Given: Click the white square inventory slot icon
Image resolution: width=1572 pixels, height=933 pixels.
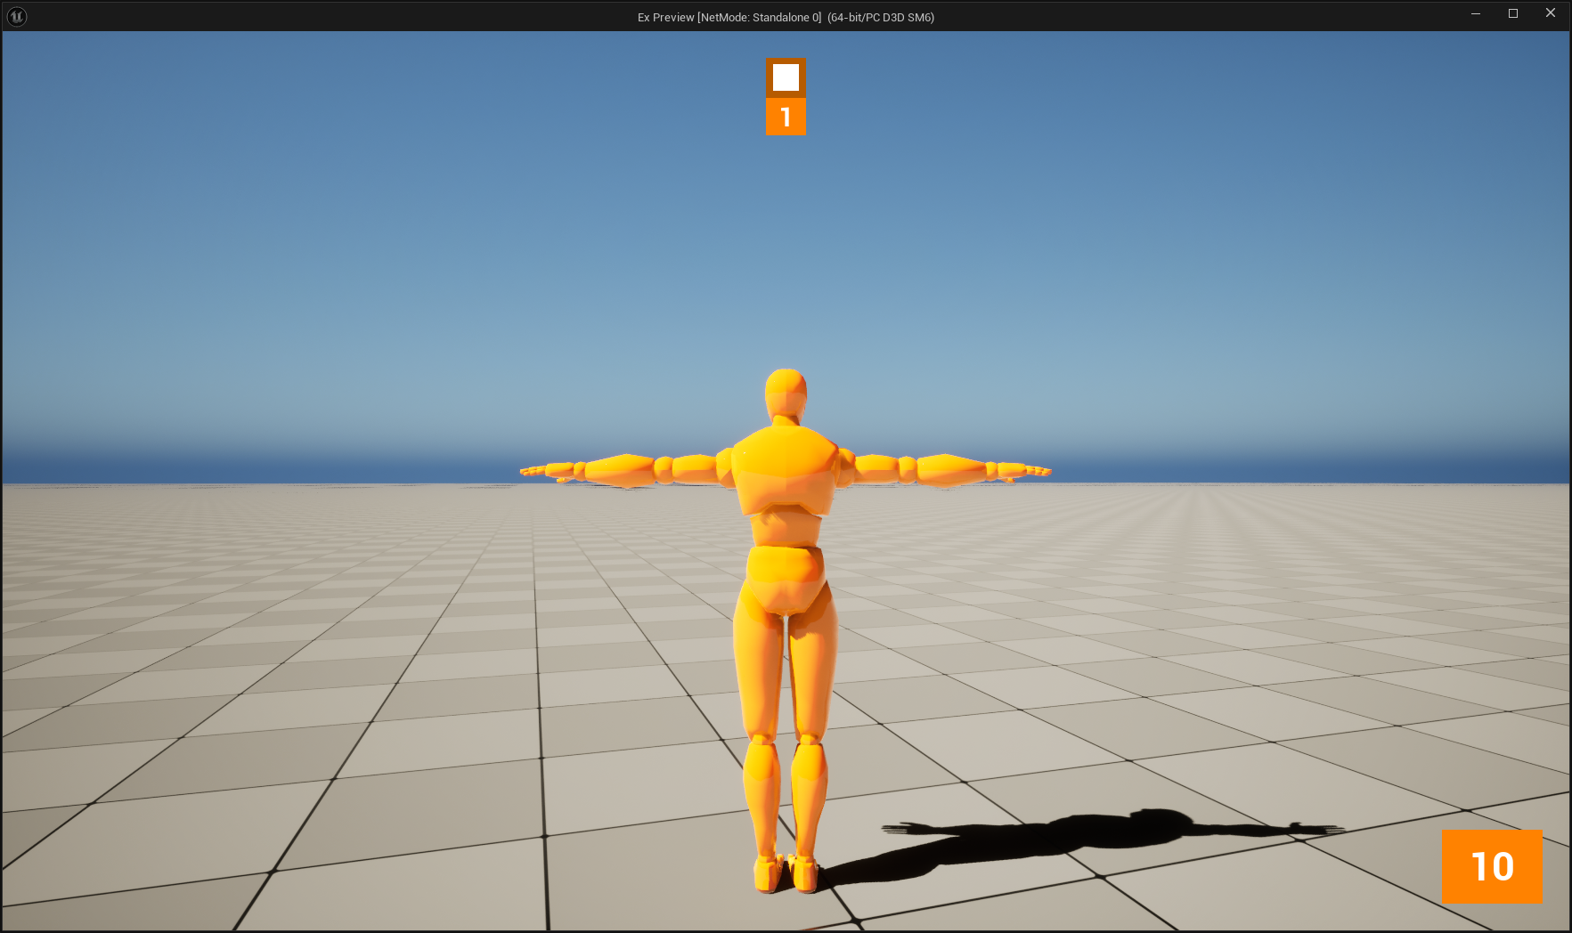Looking at the screenshot, I should click(786, 77).
